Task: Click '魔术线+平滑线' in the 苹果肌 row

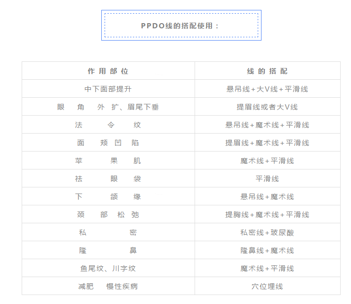Action: pyautogui.click(x=267, y=161)
